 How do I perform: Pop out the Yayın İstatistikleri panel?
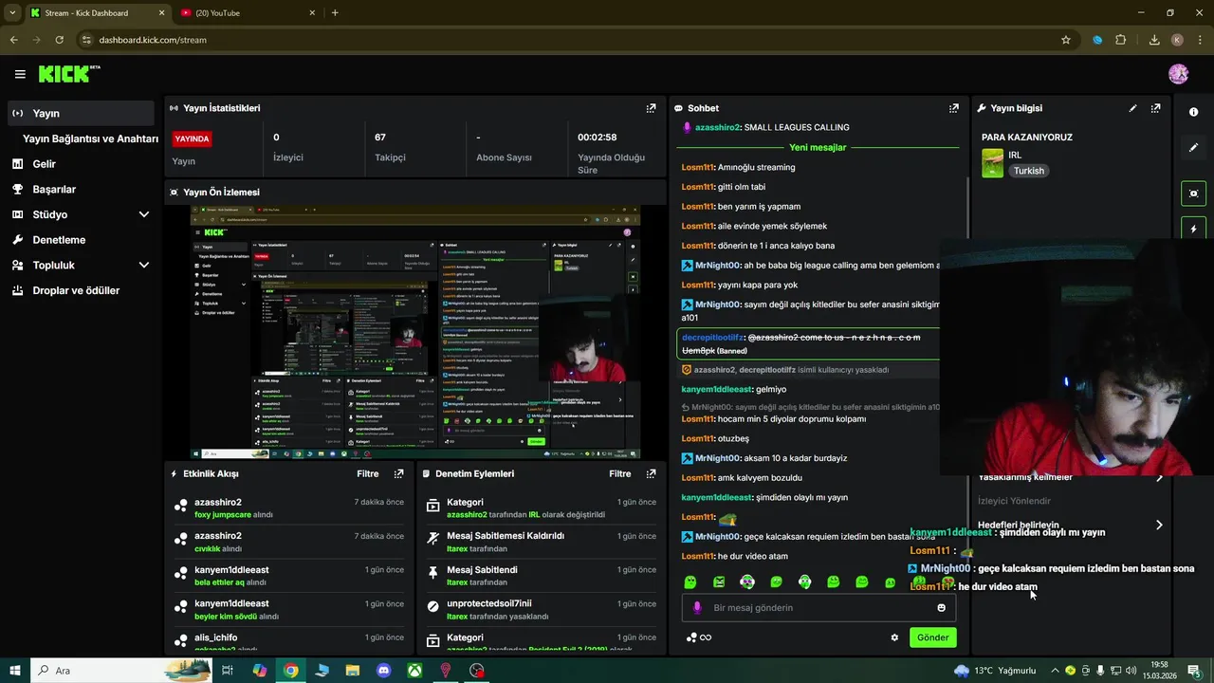click(x=651, y=108)
